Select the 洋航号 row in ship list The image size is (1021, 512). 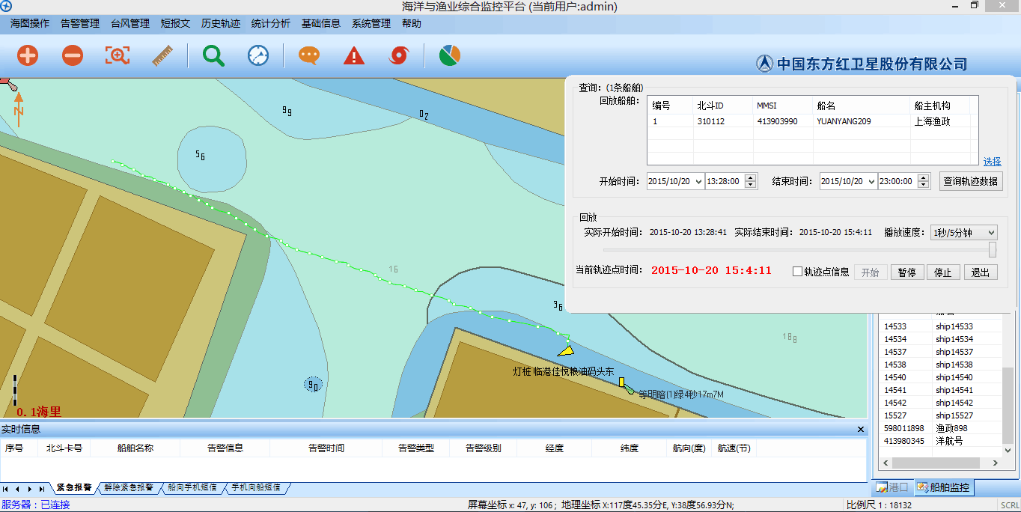(x=942, y=441)
